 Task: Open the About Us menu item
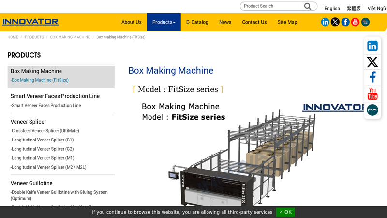click(x=131, y=22)
